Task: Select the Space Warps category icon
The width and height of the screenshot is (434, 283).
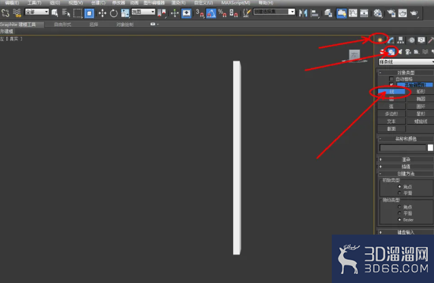Action: pyautogui.click(x=425, y=52)
